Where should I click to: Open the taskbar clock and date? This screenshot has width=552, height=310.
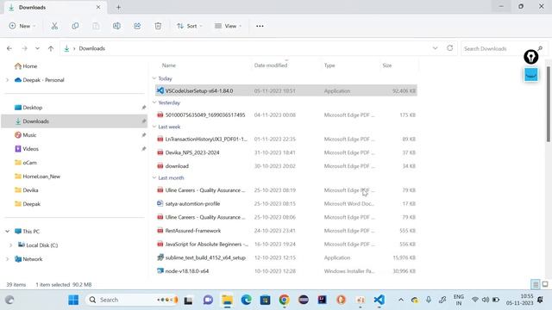pyautogui.click(x=519, y=300)
